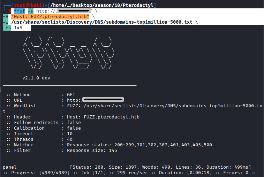Click the ffuf ASCII art logo

coord(69,53)
